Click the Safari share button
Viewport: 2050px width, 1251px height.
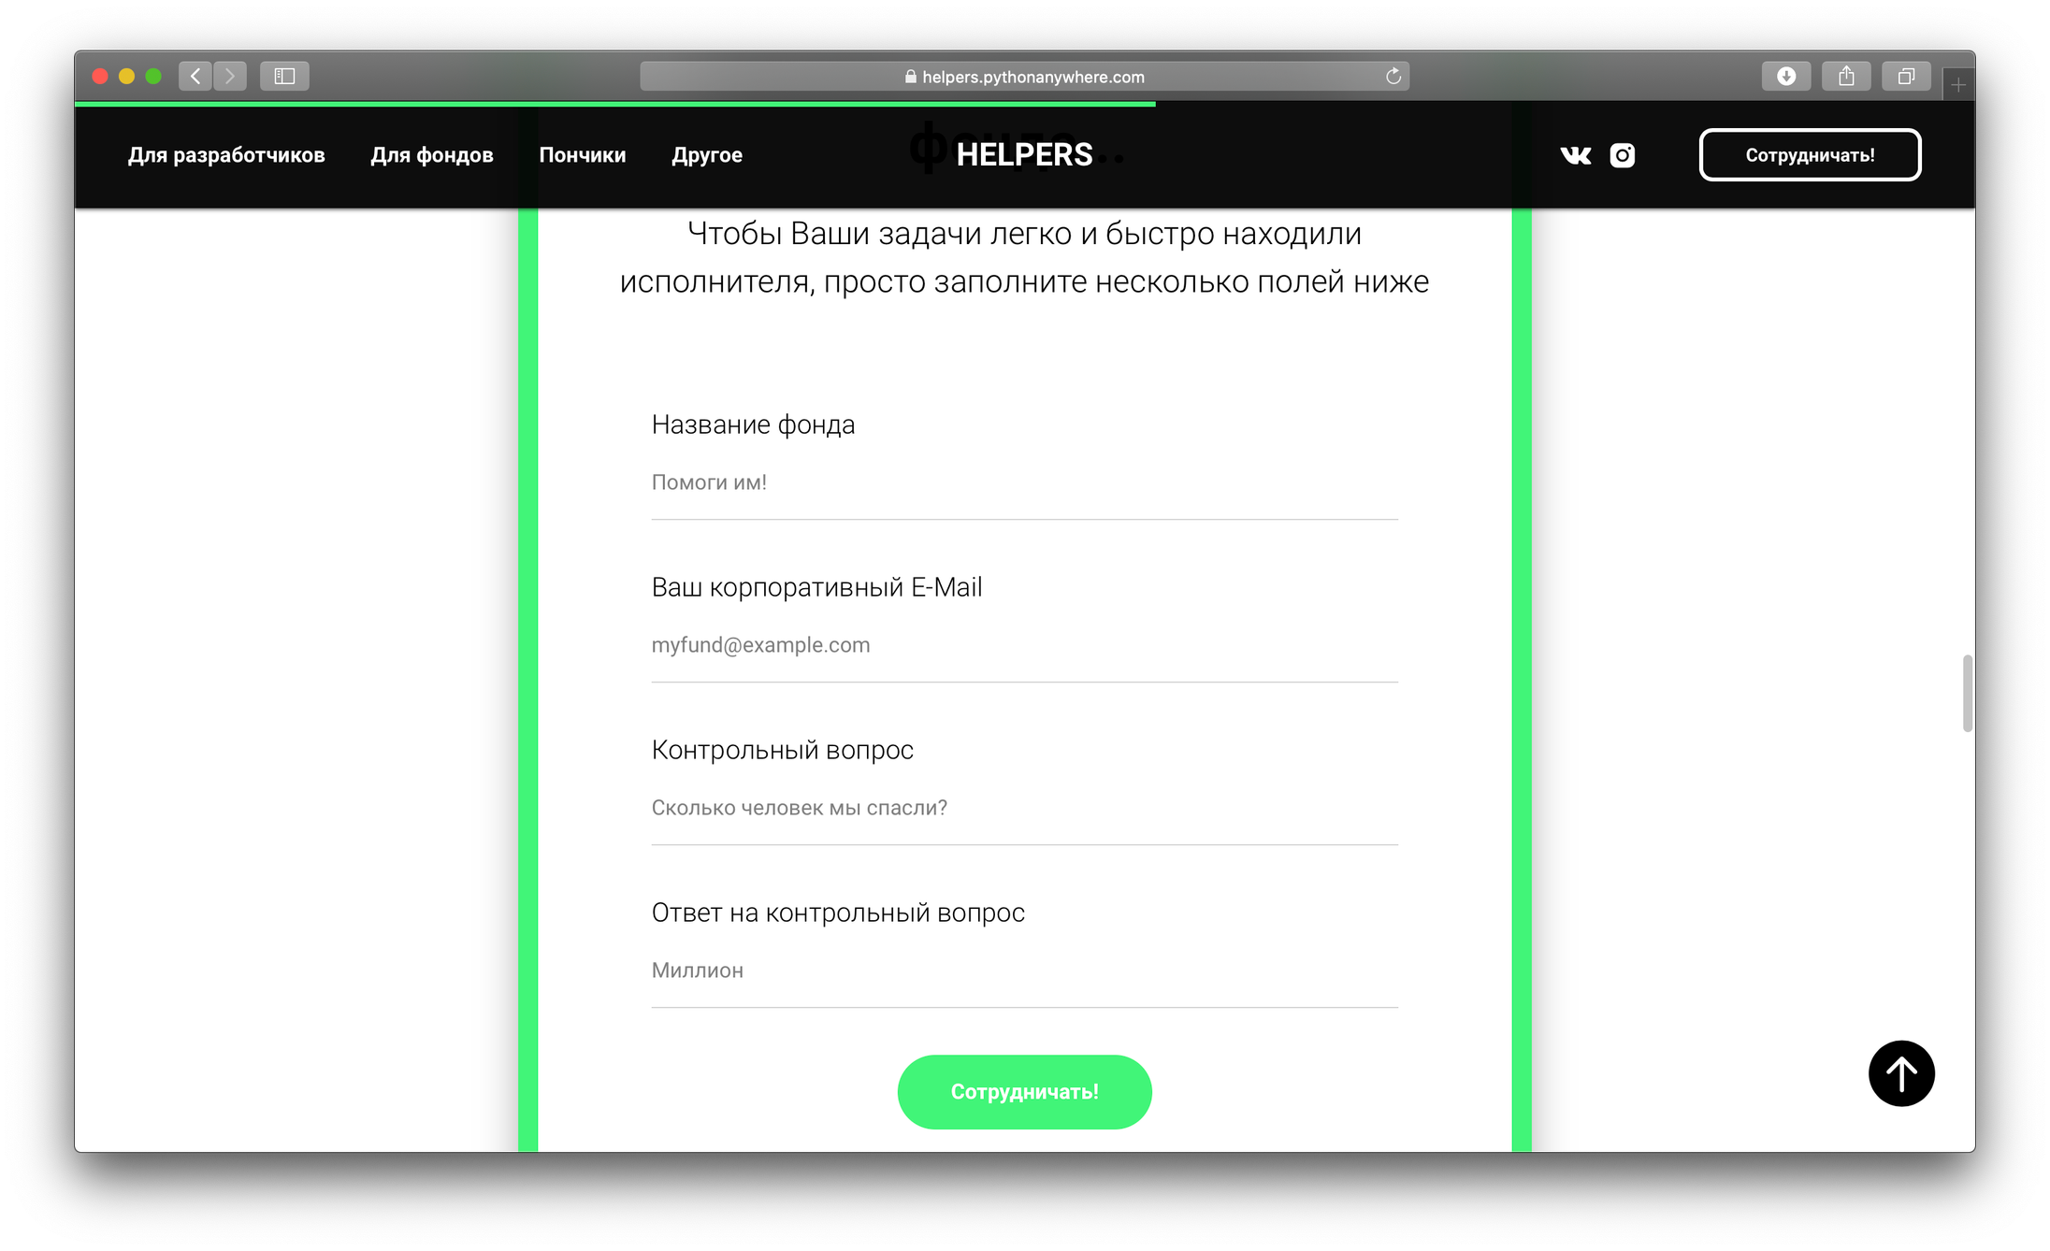1846,77
